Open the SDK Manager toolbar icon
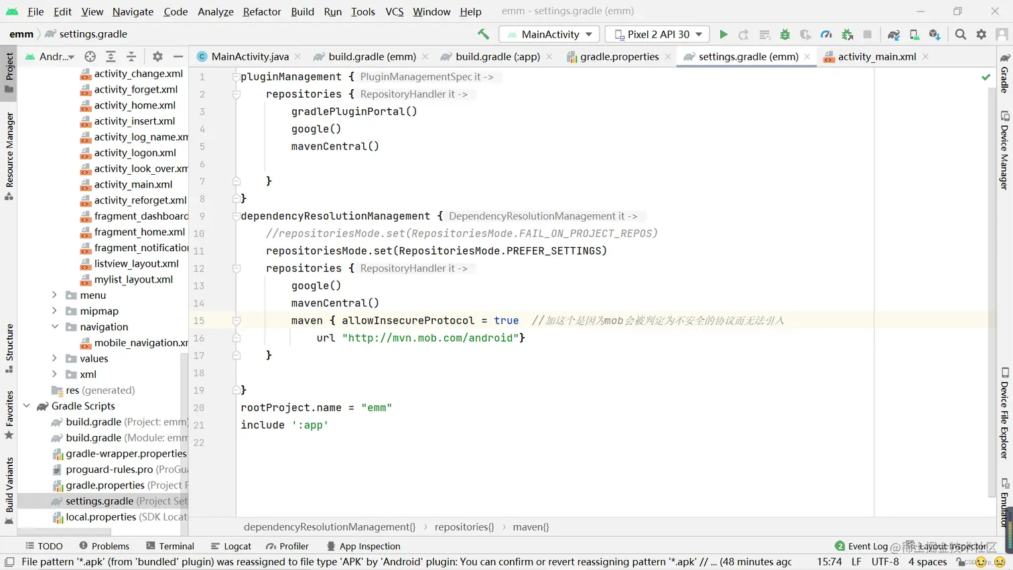 [935, 34]
